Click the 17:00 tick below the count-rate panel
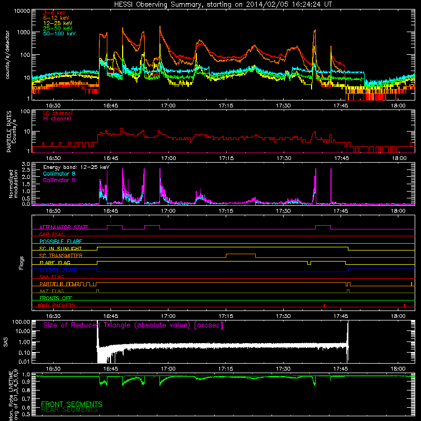The width and height of the screenshot is (421, 421). tap(168, 106)
